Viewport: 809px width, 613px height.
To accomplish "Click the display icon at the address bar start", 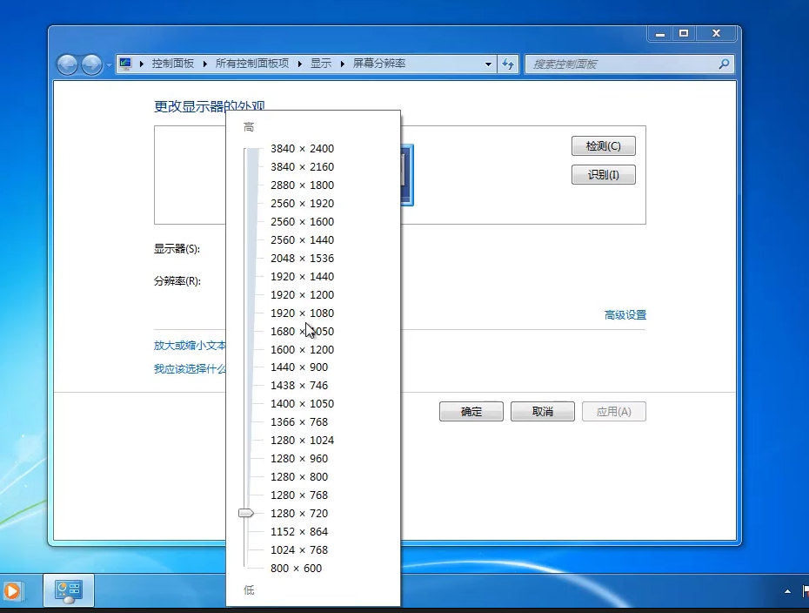I will (x=124, y=63).
